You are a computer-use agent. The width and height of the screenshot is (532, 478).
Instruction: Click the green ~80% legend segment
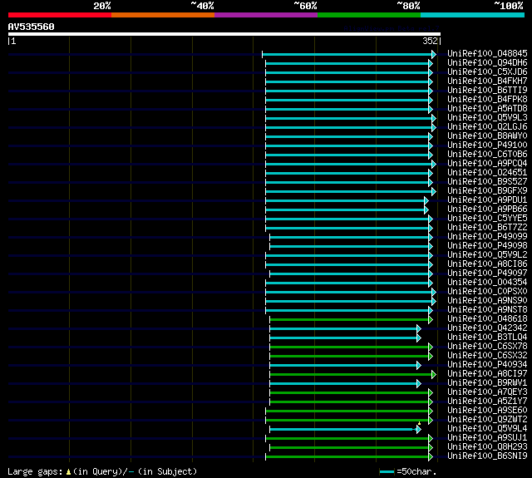pyautogui.click(x=368, y=14)
